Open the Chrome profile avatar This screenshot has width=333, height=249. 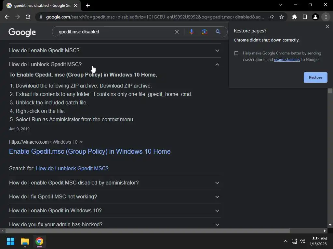click(315, 17)
